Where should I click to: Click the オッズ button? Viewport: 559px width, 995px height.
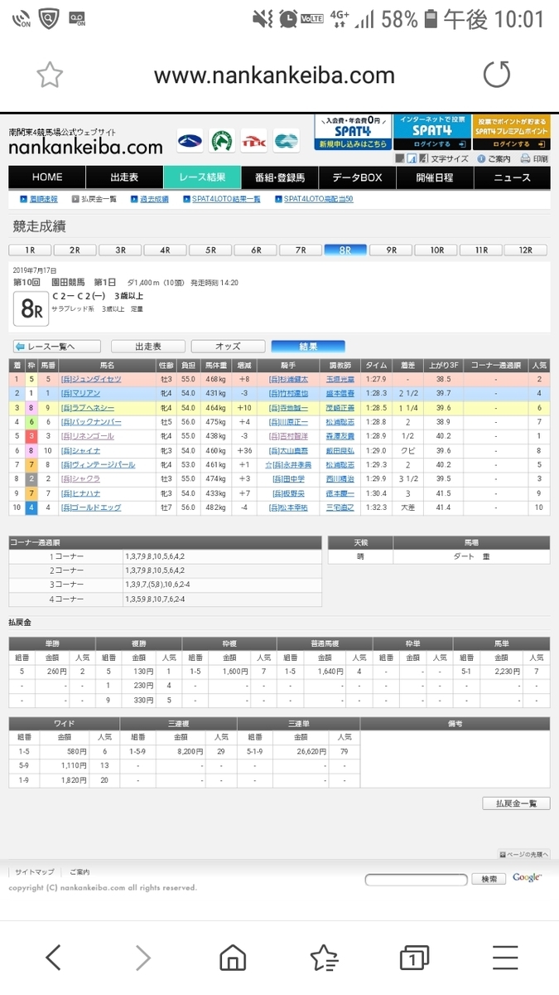pyautogui.click(x=228, y=347)
